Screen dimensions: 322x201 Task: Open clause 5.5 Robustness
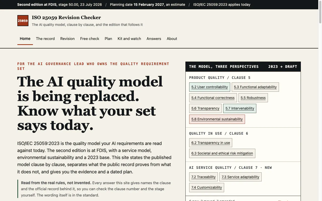click(x=253, y=98)
